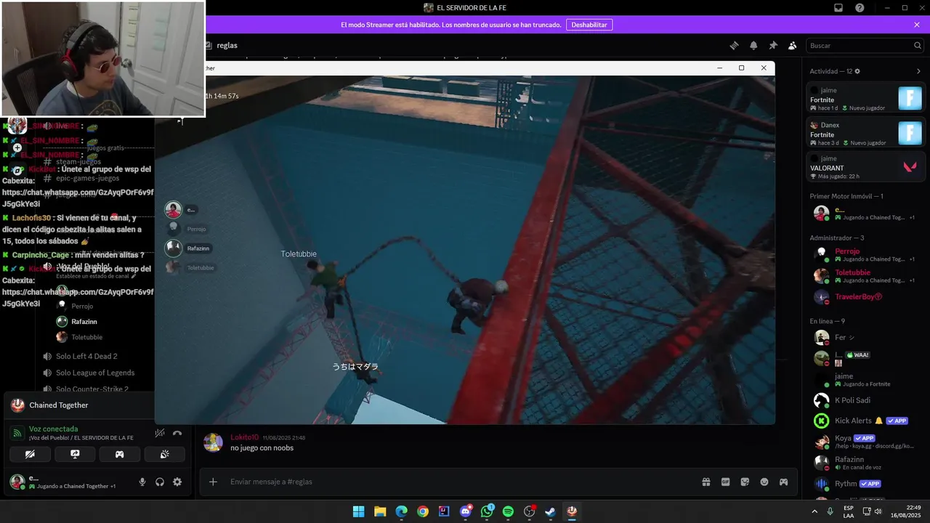The width and height of the screenshot is (930, 523).
Task: Expand Actividad panel chevron arrow
Action: pos(918,71)
